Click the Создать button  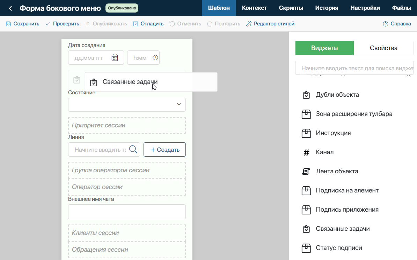pos(164,149)
